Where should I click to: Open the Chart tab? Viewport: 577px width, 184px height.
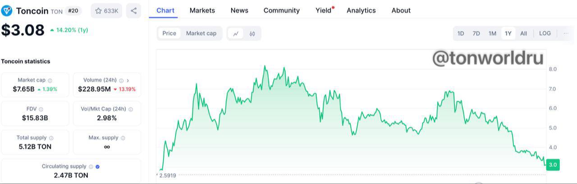point(165,10)
